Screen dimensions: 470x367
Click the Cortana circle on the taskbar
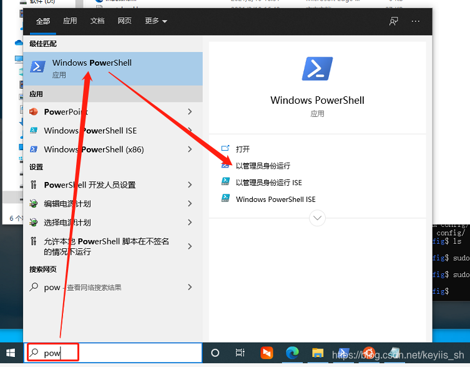click(215, 353)
